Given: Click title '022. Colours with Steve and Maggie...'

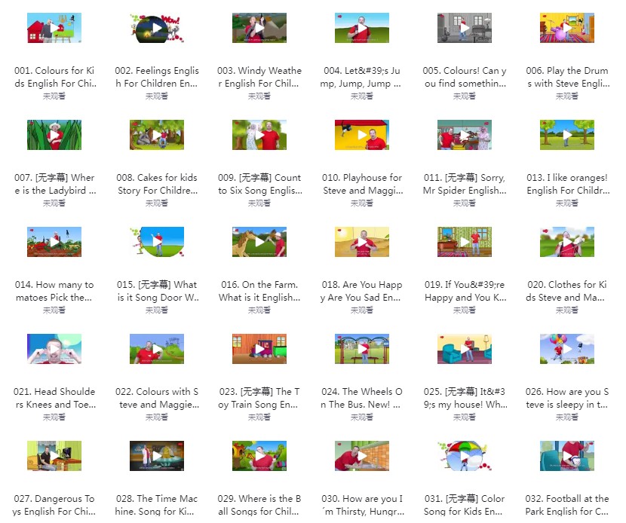Looking at the screenshot, I should click(157, 398).
